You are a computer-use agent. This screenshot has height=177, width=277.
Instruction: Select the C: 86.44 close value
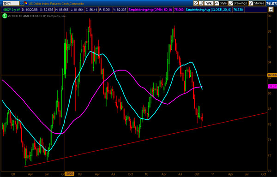pyautogui.click(x=91, y=10)
